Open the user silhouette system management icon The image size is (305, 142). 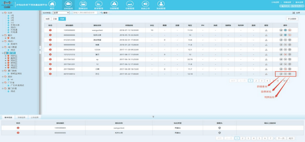click(161, 4)
